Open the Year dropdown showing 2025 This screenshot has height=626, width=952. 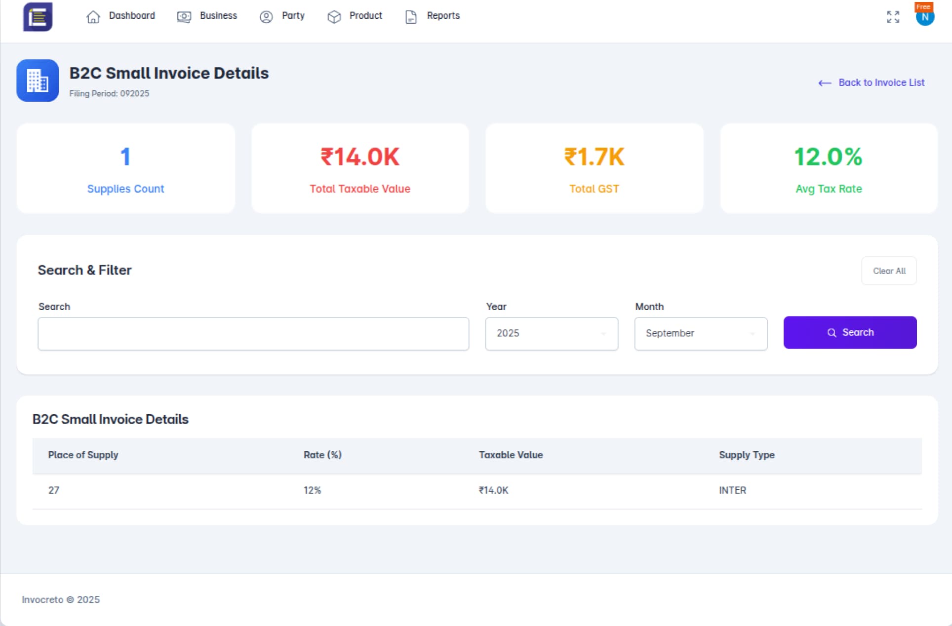tap(551, 334)
